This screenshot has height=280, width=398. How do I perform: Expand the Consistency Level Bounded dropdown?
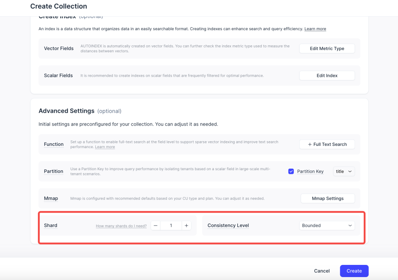[327, 225]
